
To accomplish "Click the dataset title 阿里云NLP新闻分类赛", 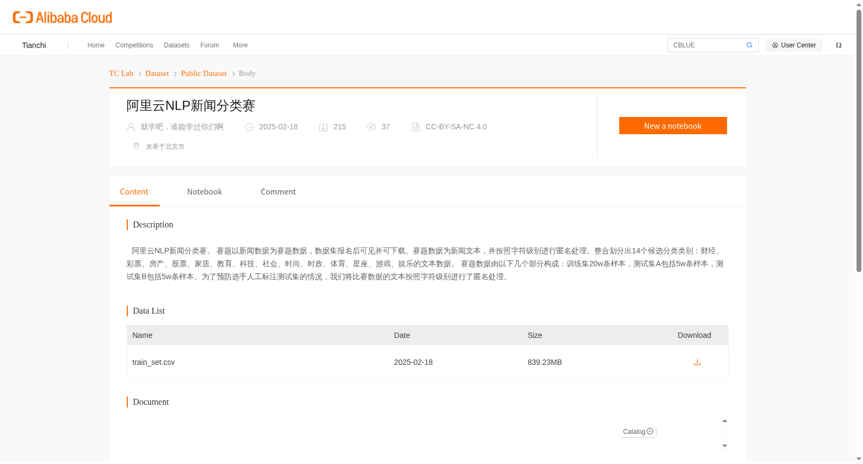I will pyautogui.click(x=191, y=106).
